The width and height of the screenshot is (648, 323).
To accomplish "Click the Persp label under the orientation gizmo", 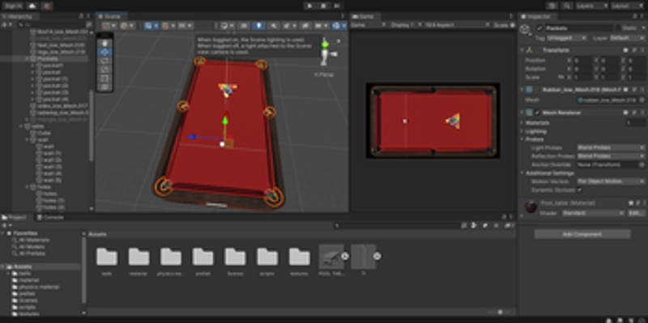I will pyautogui.click(x=325, y=74).
